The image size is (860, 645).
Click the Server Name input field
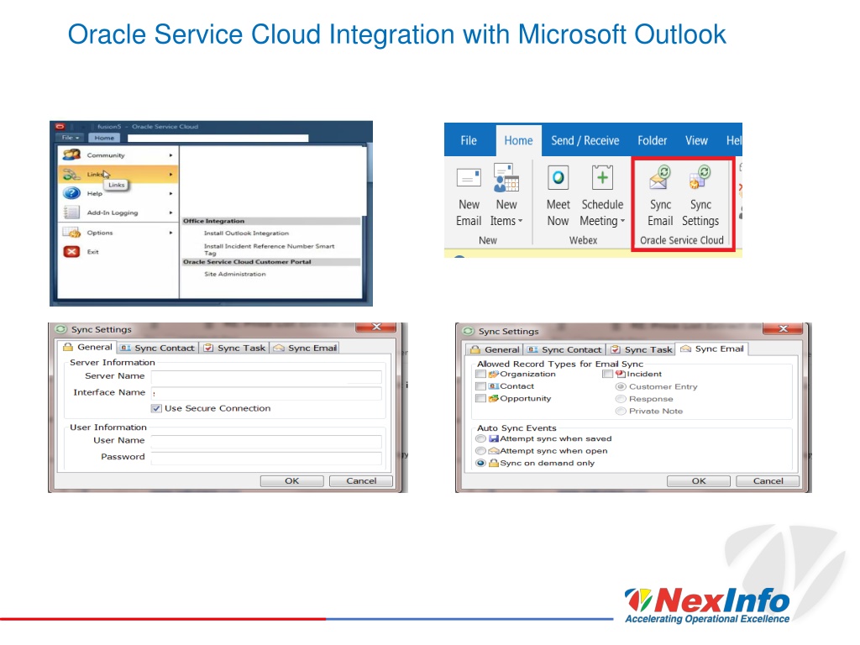tap(266, 377)
